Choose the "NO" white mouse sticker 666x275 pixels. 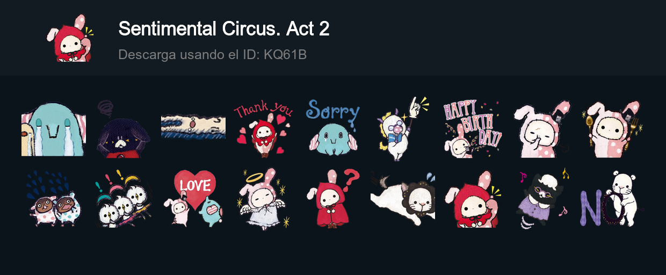click(x=612, y=199)
